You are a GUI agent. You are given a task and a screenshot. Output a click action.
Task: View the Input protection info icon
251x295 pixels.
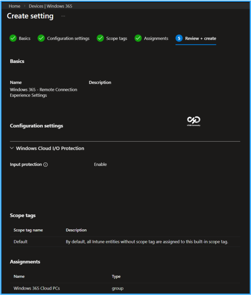(x=45, y=164)
